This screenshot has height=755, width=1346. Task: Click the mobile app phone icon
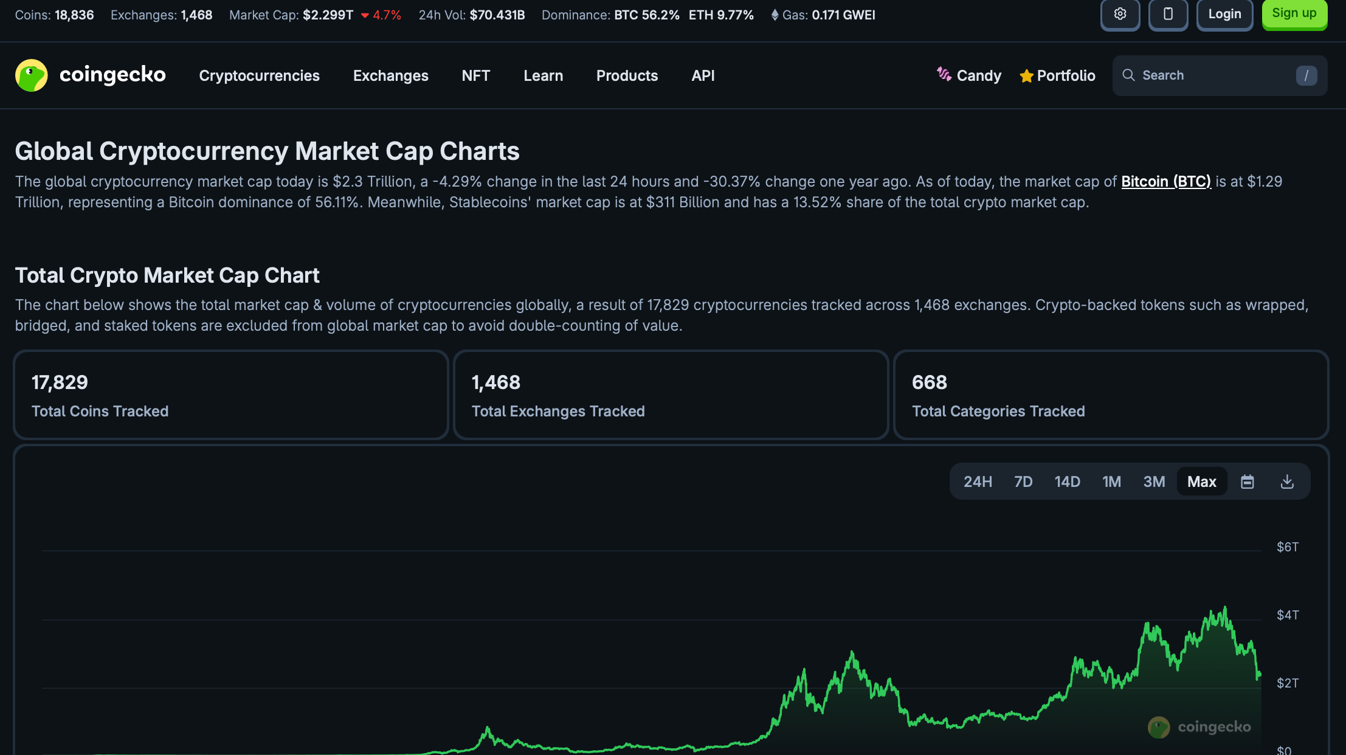click(x=1168, y=14)
